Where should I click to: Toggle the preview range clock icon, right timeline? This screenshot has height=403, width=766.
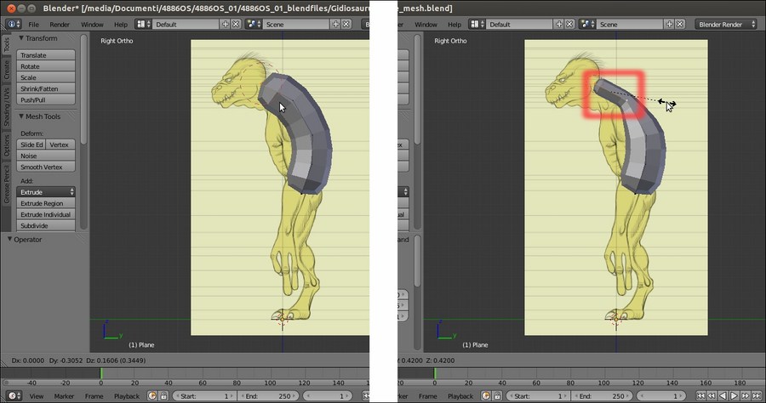tap(486, 395)
